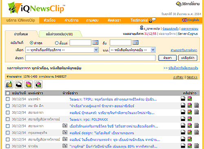This screenshot has width=204, height=149.
Task: Click green-check icon for บุ๊กสแควร์ column row
Action: (190, 112)
